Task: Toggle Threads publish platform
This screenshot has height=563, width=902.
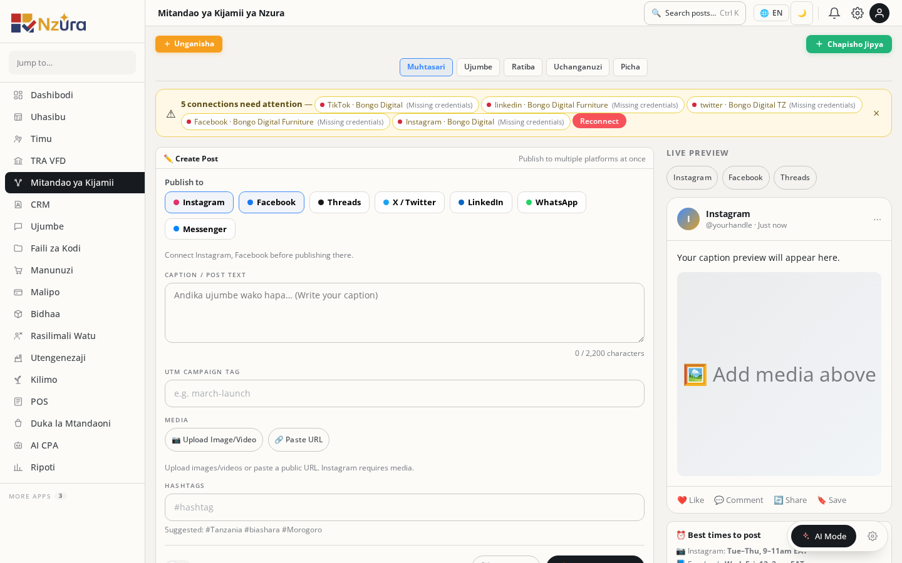Action: click(x=340, y=203)
